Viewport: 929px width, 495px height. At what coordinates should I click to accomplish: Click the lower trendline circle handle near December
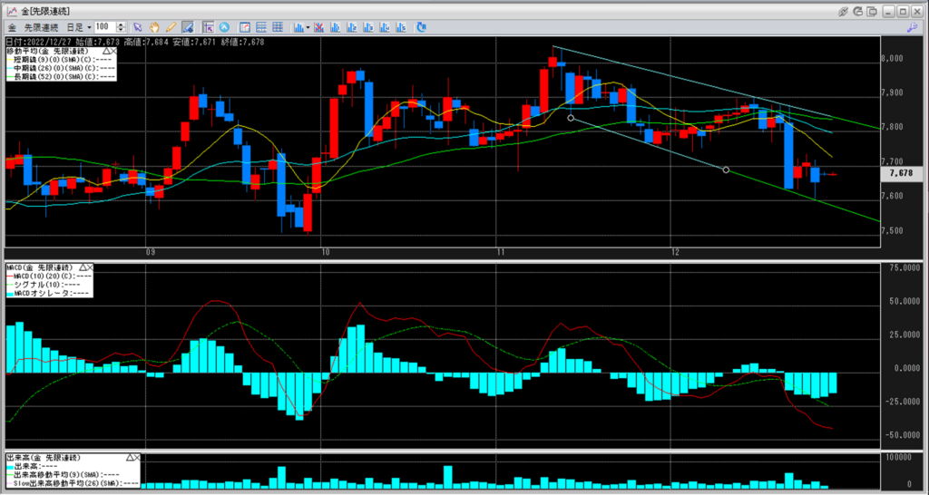(x=727, y=170)
